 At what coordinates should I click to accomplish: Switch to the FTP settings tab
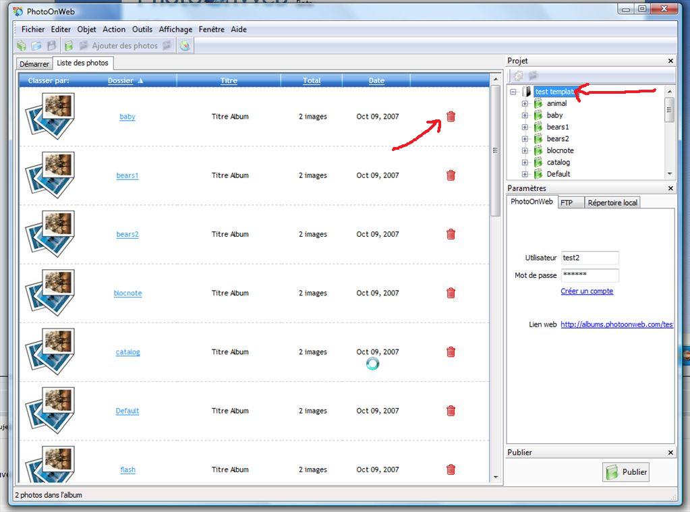(x=567, y=202)
